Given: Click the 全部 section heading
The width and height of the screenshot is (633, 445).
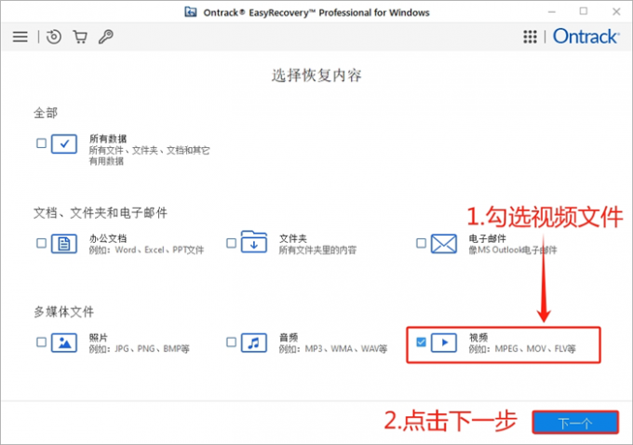Looking at the screenshot, I should coord(46,113).
